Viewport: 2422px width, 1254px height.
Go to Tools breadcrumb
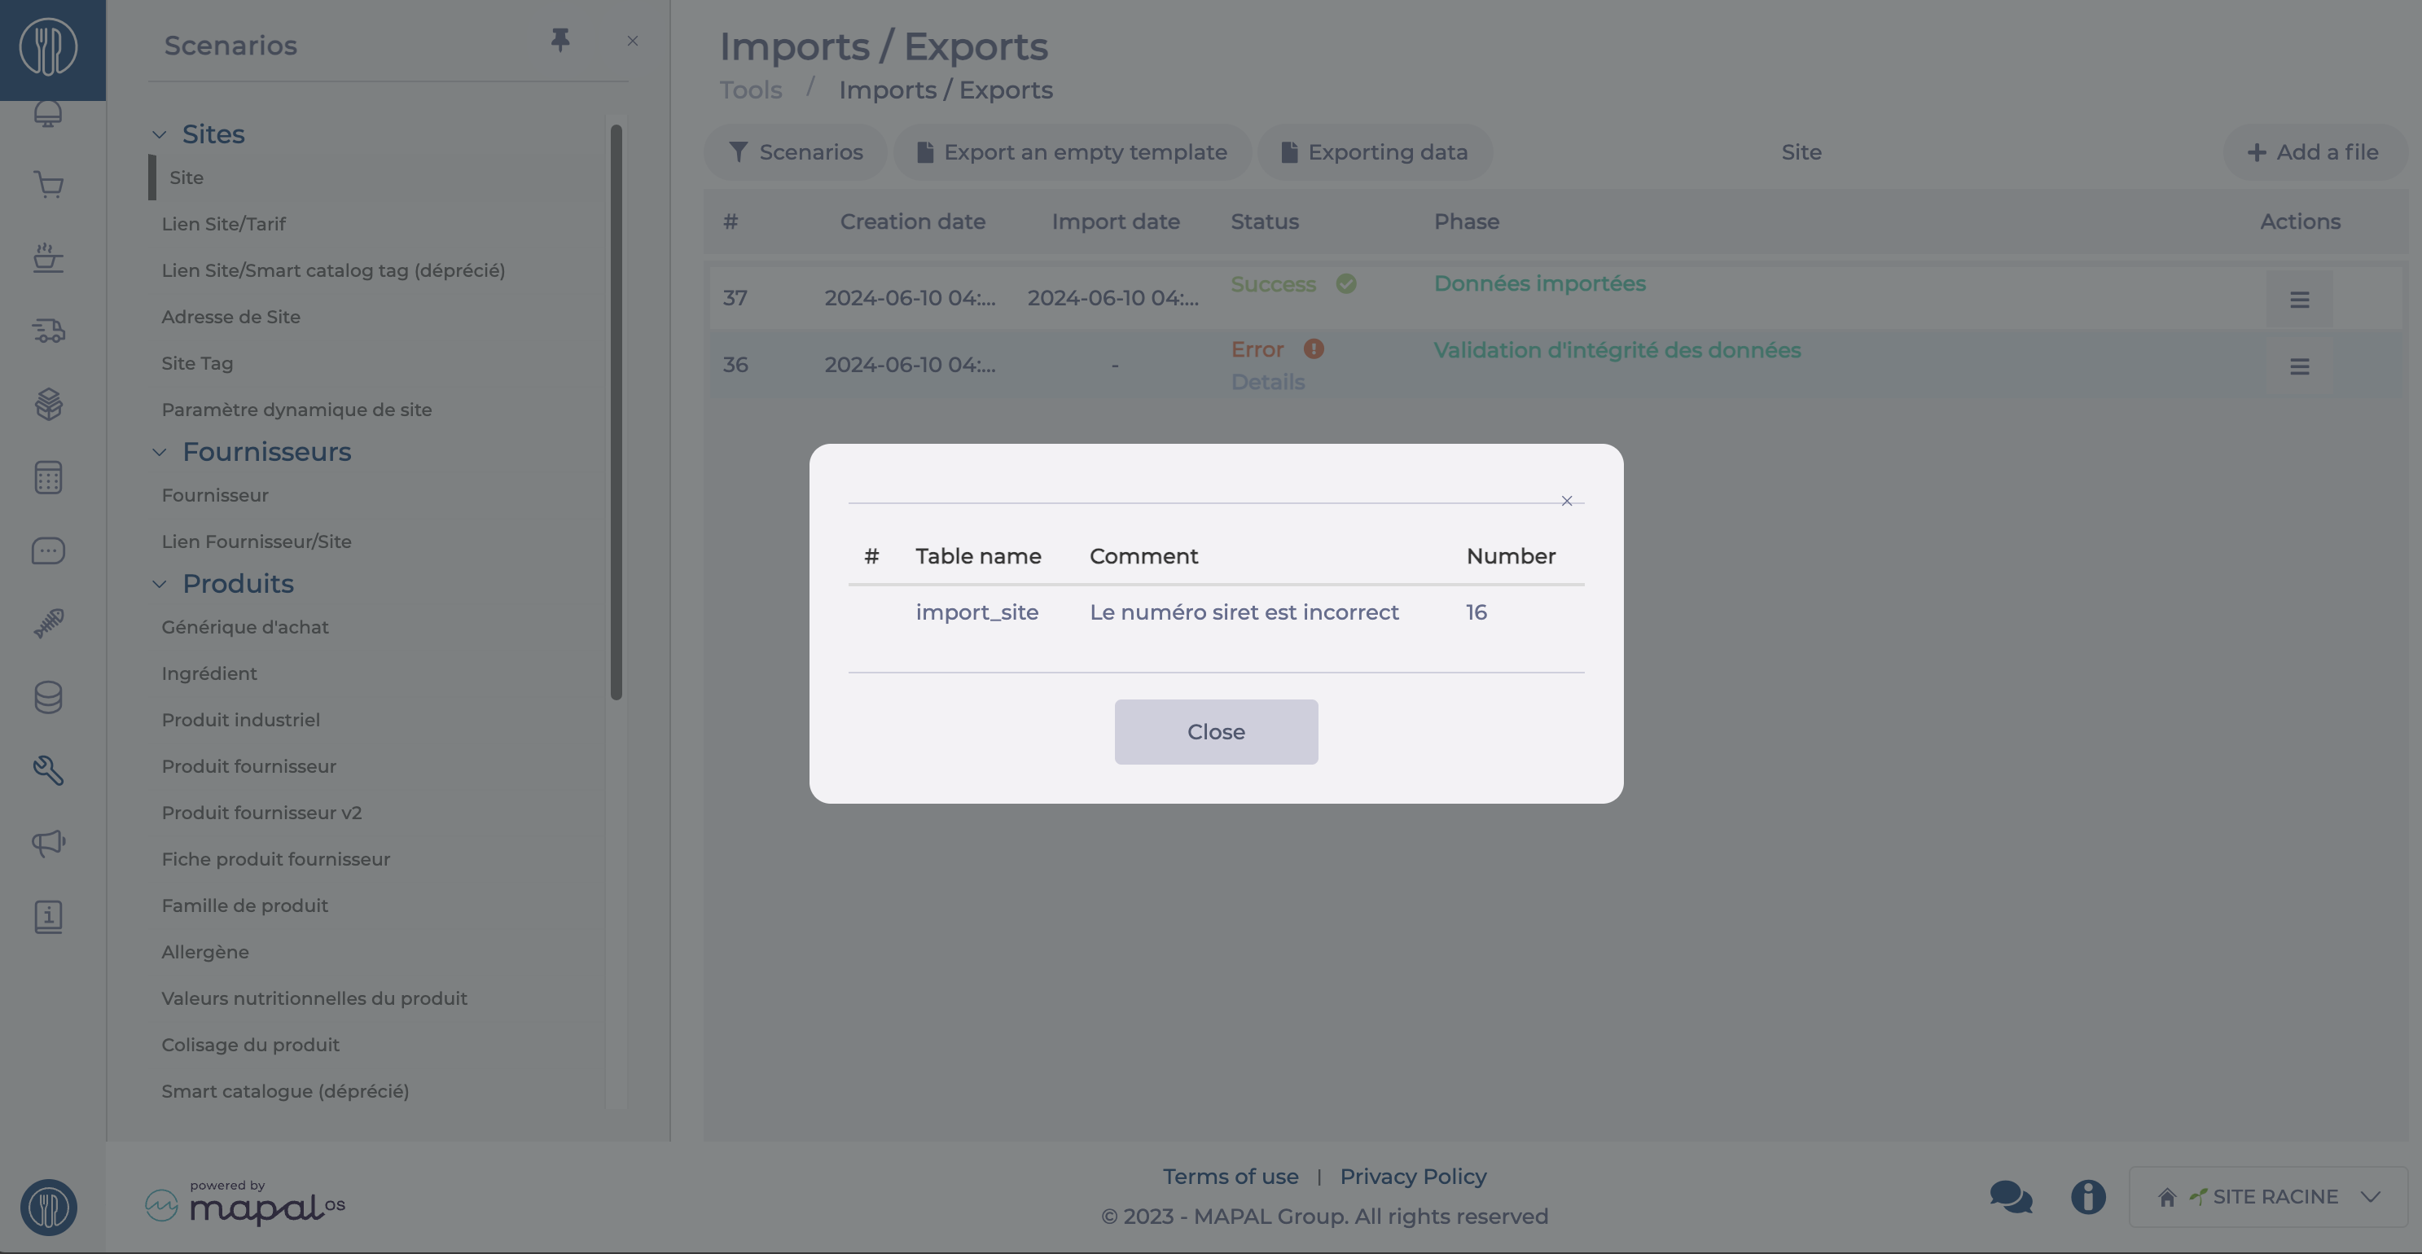750,90
